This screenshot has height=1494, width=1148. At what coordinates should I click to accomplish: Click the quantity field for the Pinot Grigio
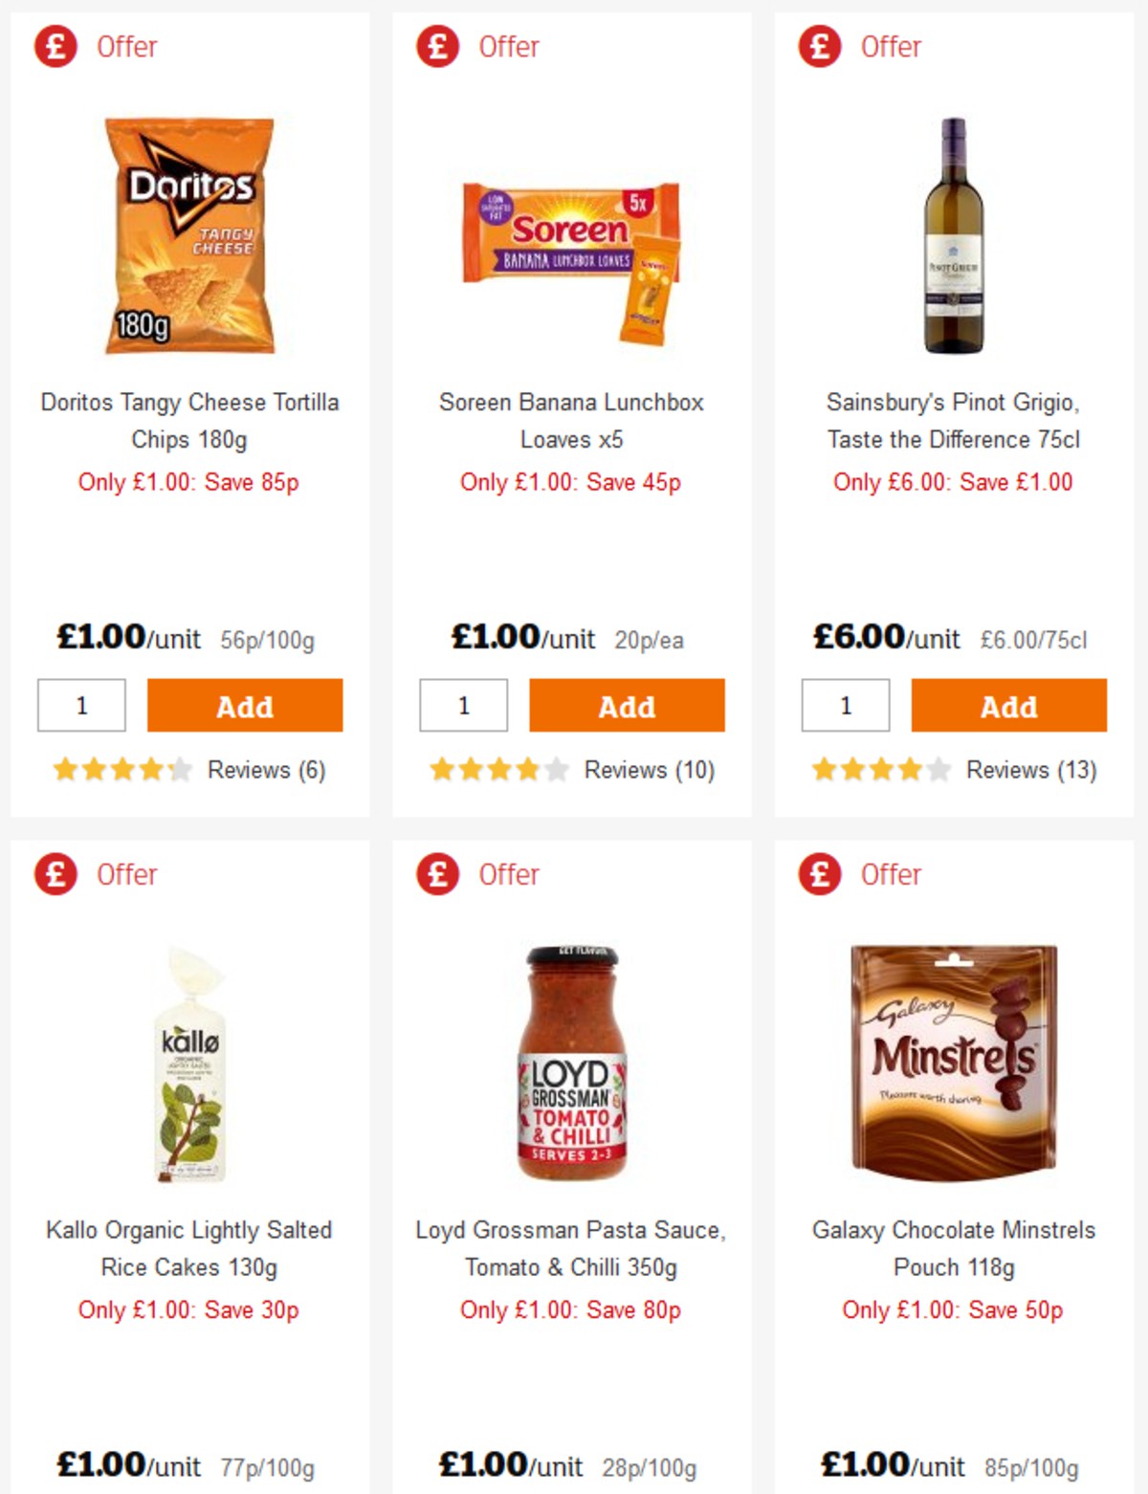tap(845, 705)
